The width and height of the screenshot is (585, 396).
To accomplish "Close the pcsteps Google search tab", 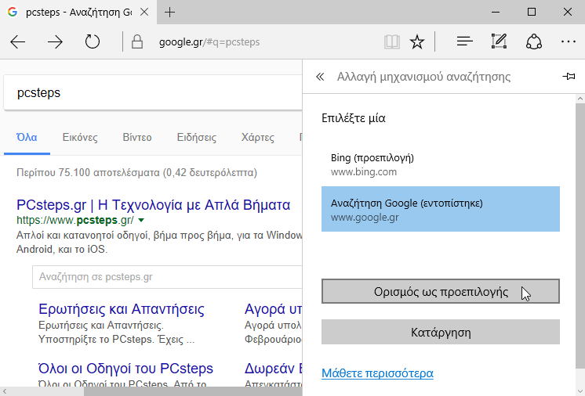I will [x=144, y=12].
